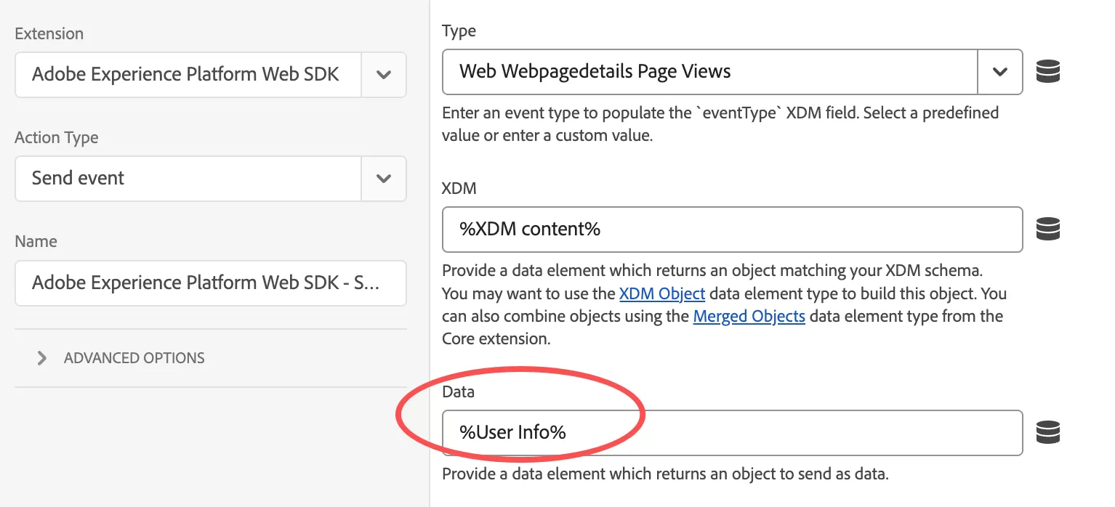Click the Action Type label
This screenshot has width=1115, height=507.
(57, 137)
